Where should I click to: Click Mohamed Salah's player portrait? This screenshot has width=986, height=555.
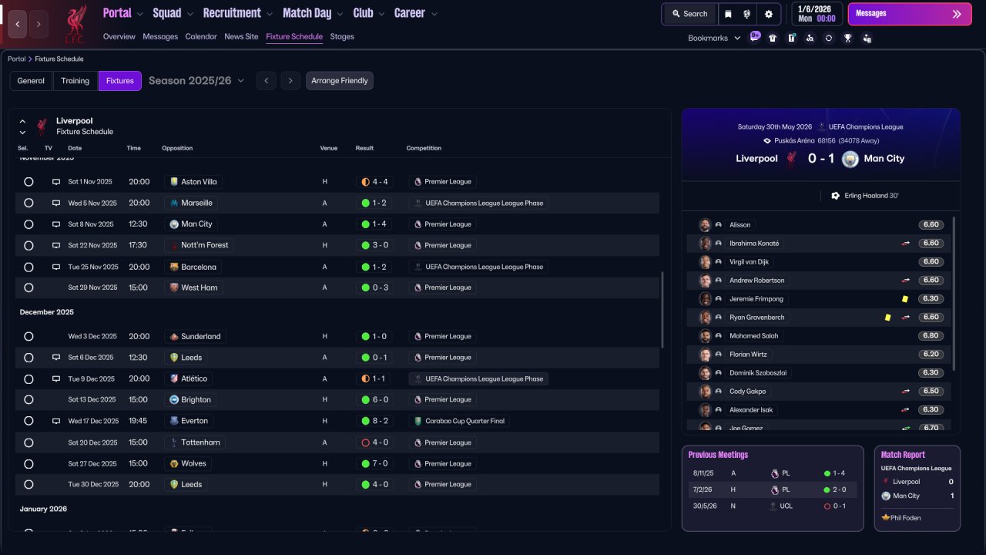pyautogui.click(x=705, y=336)
